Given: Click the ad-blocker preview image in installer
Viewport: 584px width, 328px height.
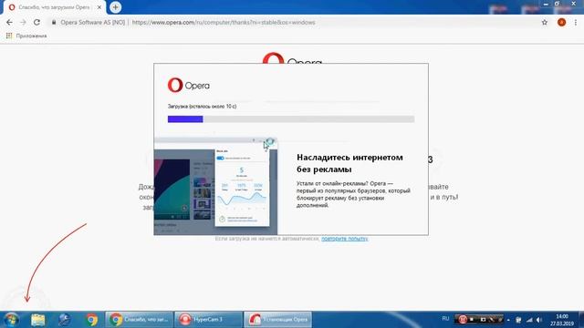Looking at the screenshot, I should 215,186.
